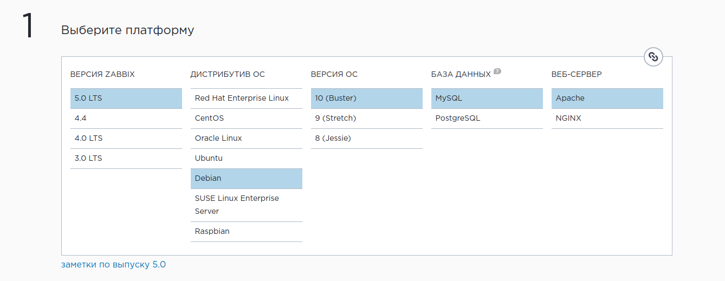Pick Zabbix version 4.0 LTS

[x=126, y=139]
